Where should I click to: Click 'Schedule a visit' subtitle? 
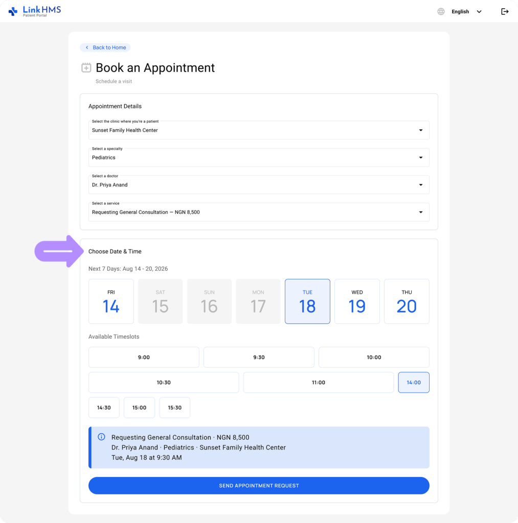114,81
